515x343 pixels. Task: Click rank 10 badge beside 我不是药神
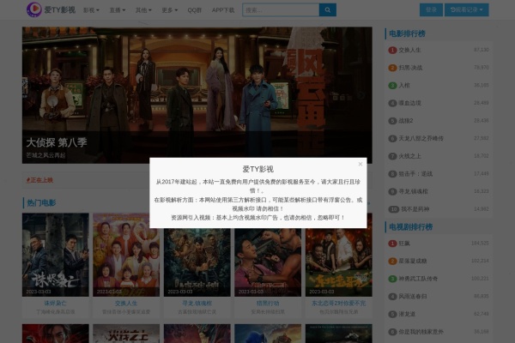tap(392, 208)
